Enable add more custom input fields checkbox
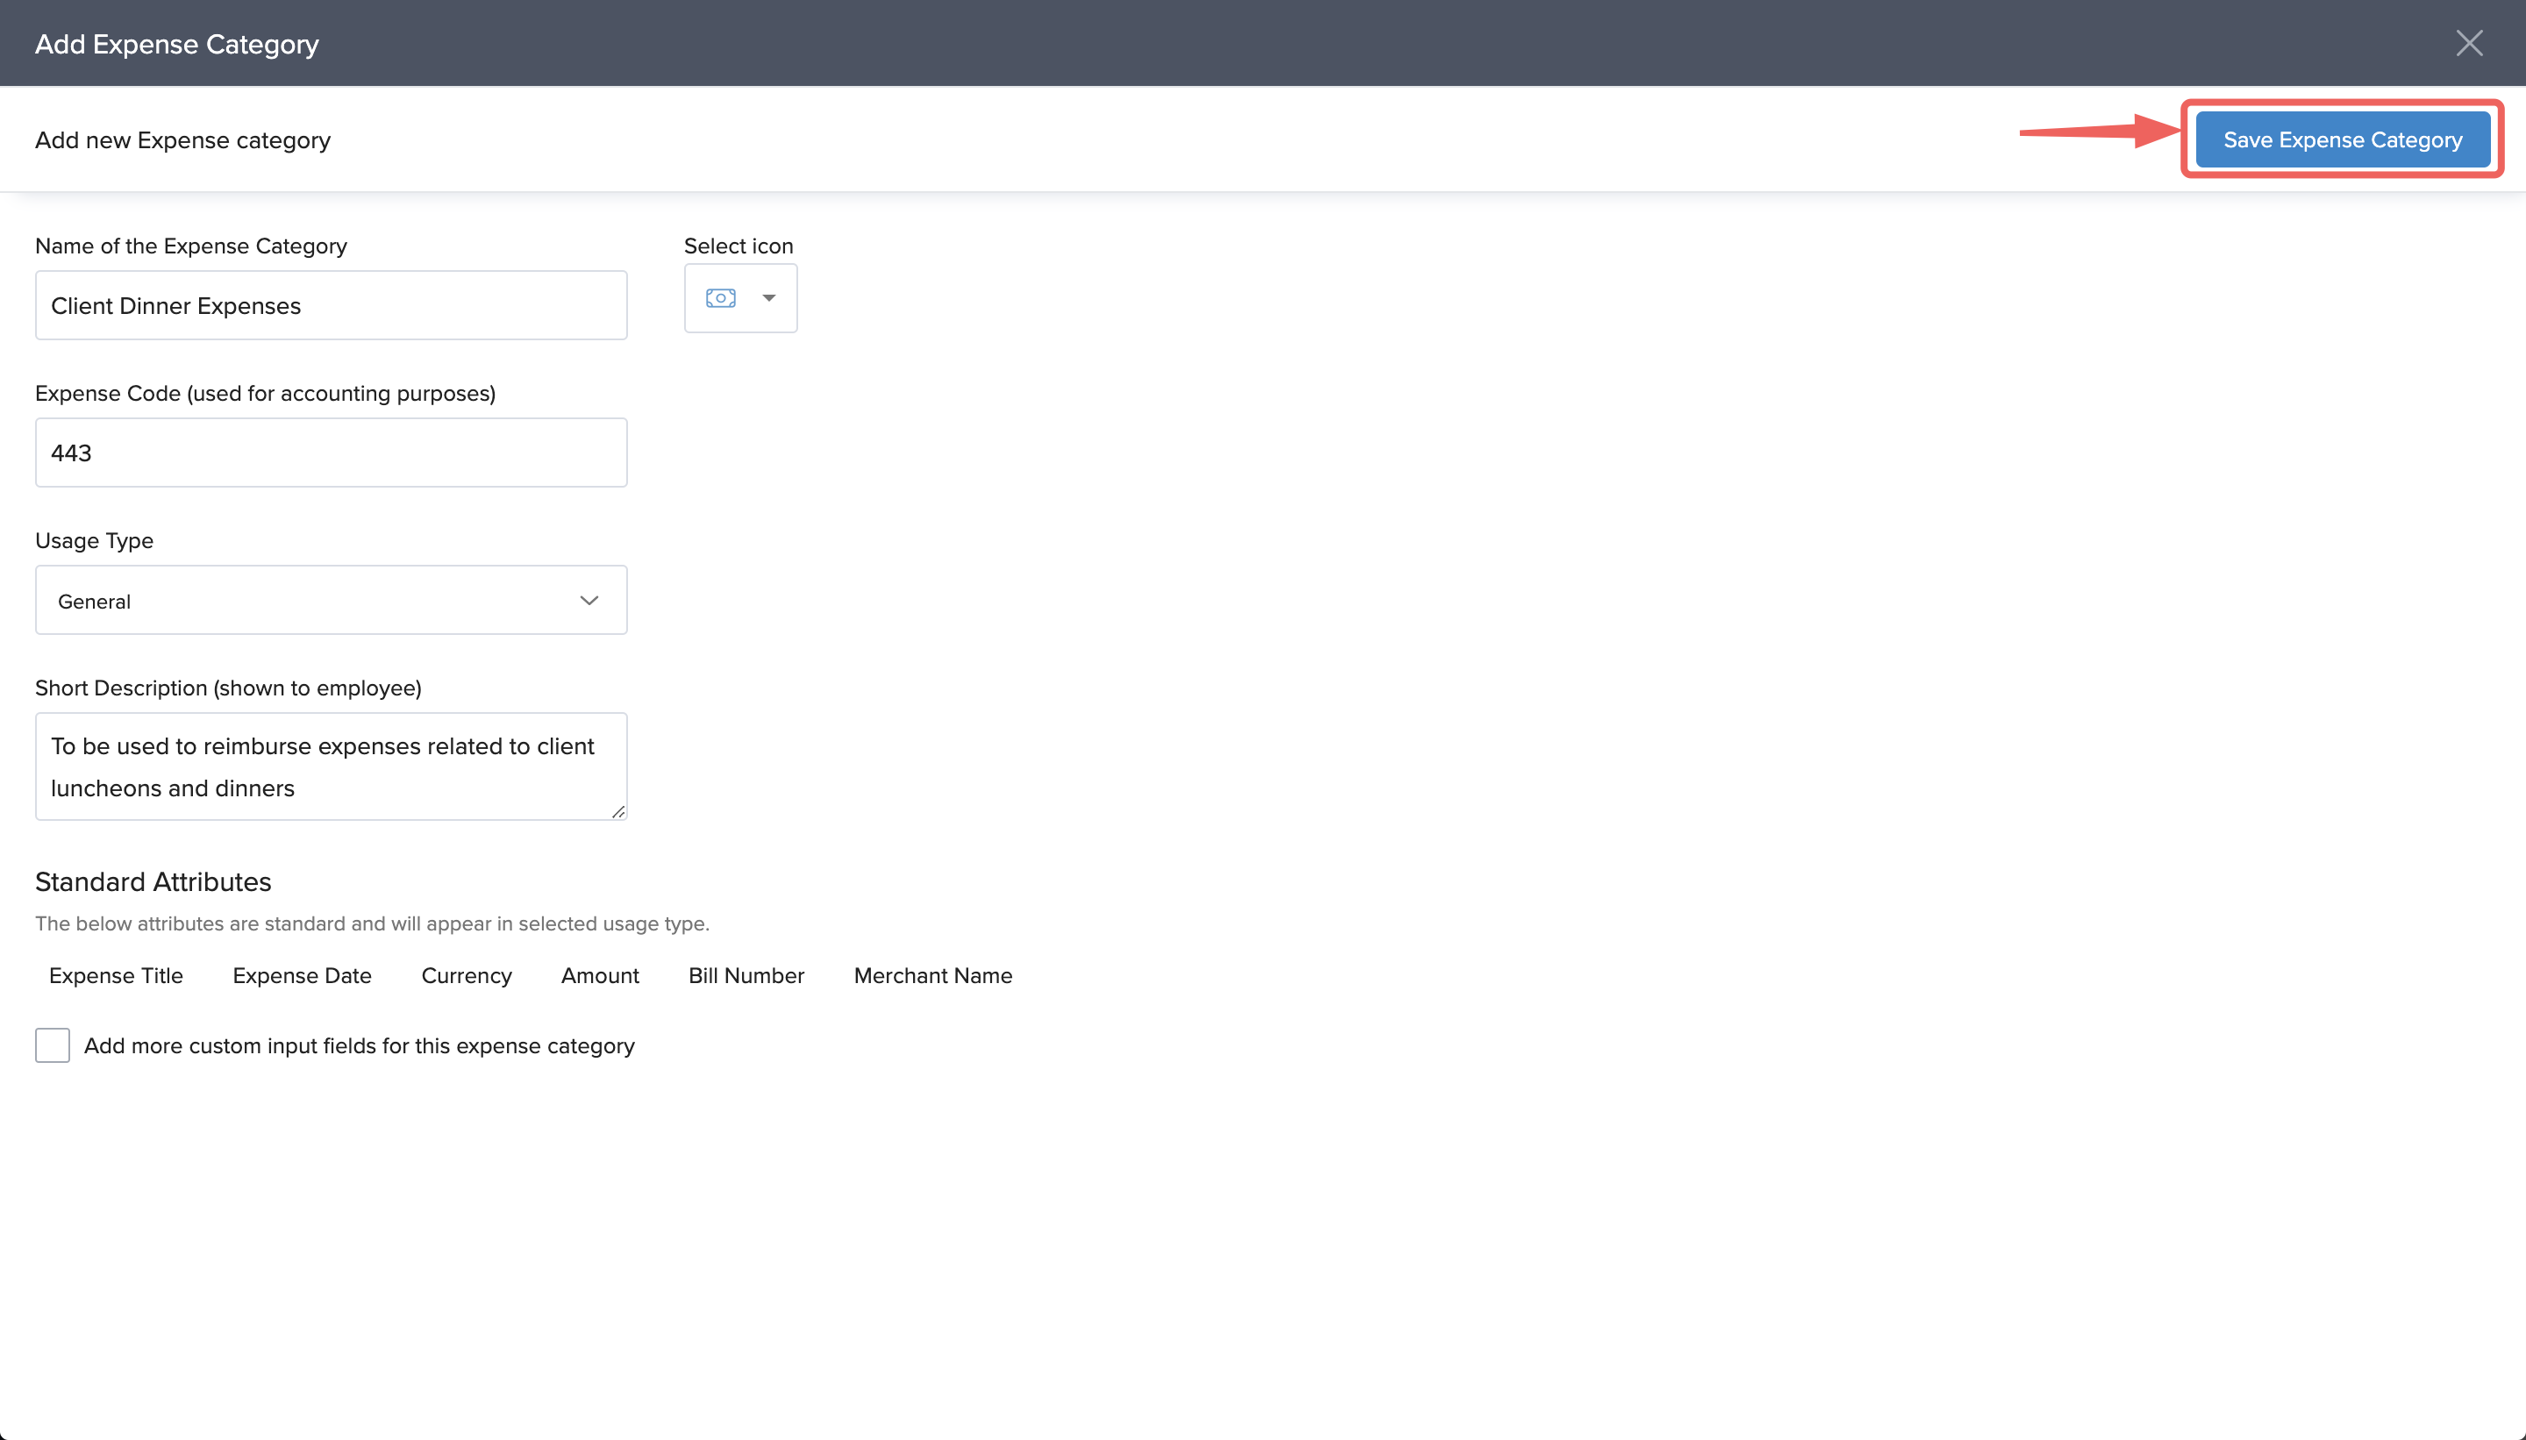The image size is (2526, 1440). 53,1045
